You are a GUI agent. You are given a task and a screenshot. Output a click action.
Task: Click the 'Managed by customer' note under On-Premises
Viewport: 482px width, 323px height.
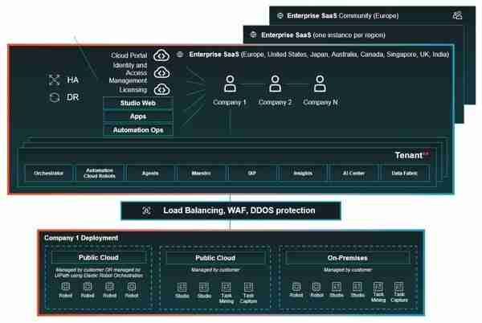pos(348,270)
